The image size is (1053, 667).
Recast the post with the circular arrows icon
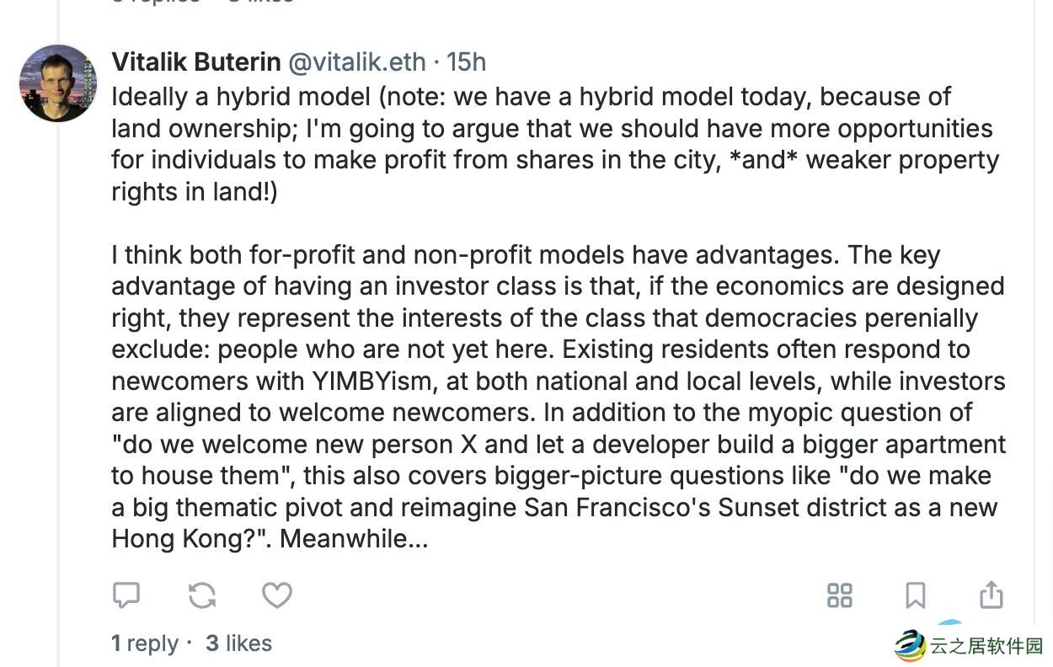click(202, 595)
